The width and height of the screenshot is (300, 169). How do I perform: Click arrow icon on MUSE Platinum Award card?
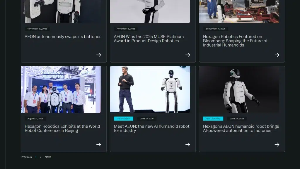click(x=188, y=55)
